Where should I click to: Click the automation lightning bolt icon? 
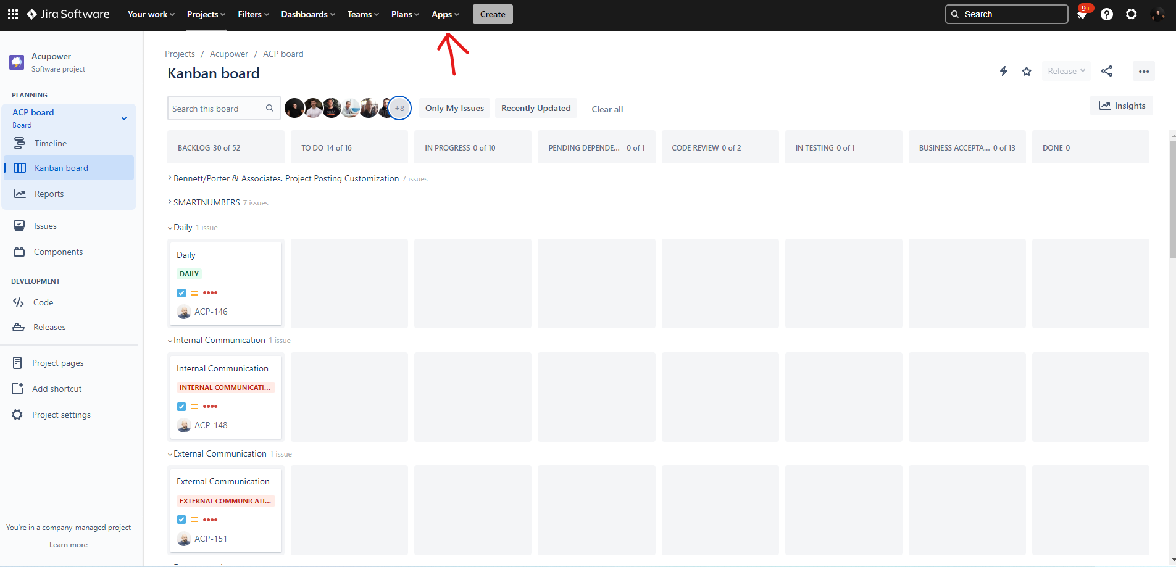pos(1004,71)
